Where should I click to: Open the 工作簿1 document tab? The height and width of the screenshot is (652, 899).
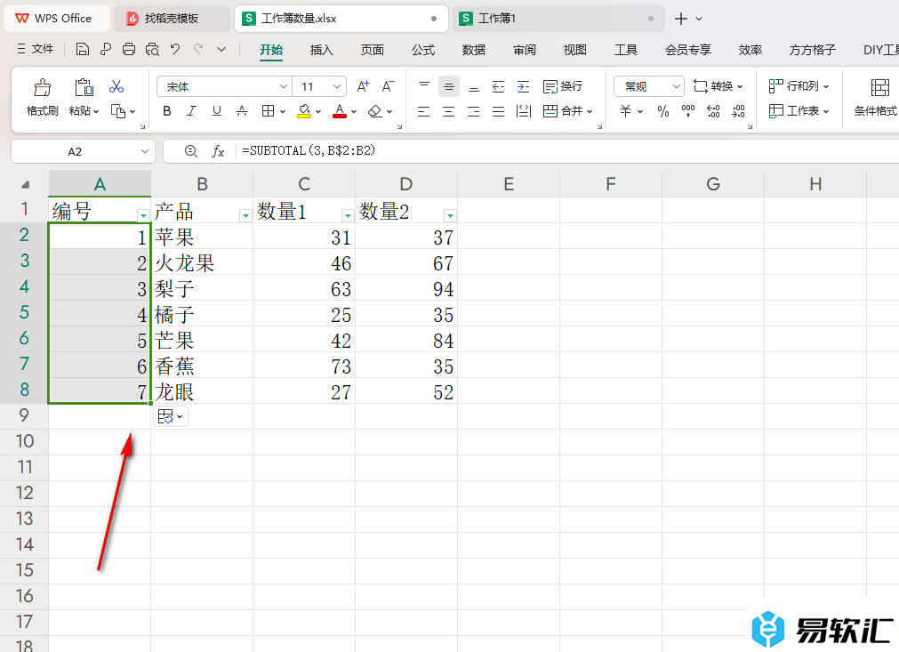558,19
